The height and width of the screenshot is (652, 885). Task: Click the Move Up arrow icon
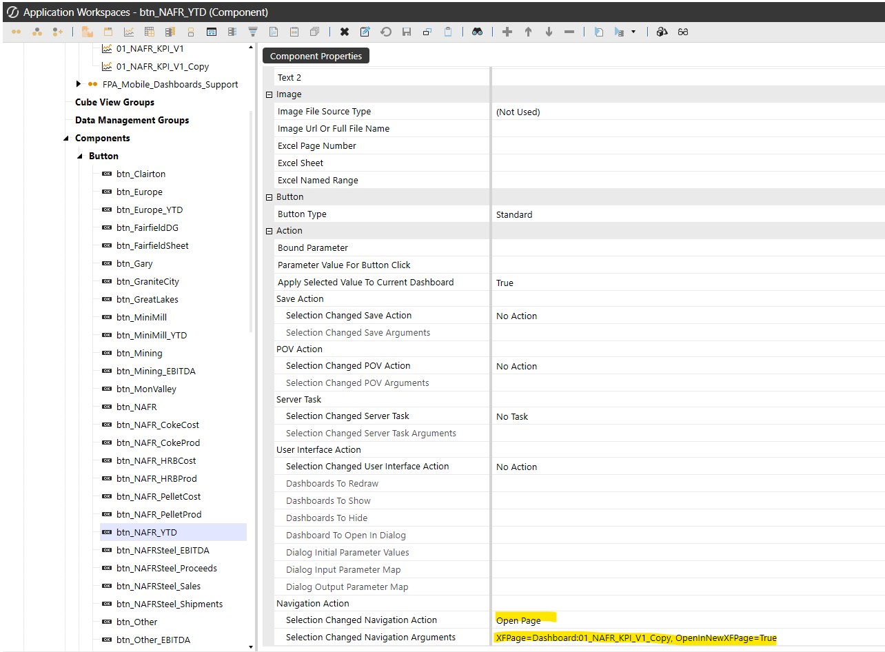pyautogui.click(x=528, y=32)
